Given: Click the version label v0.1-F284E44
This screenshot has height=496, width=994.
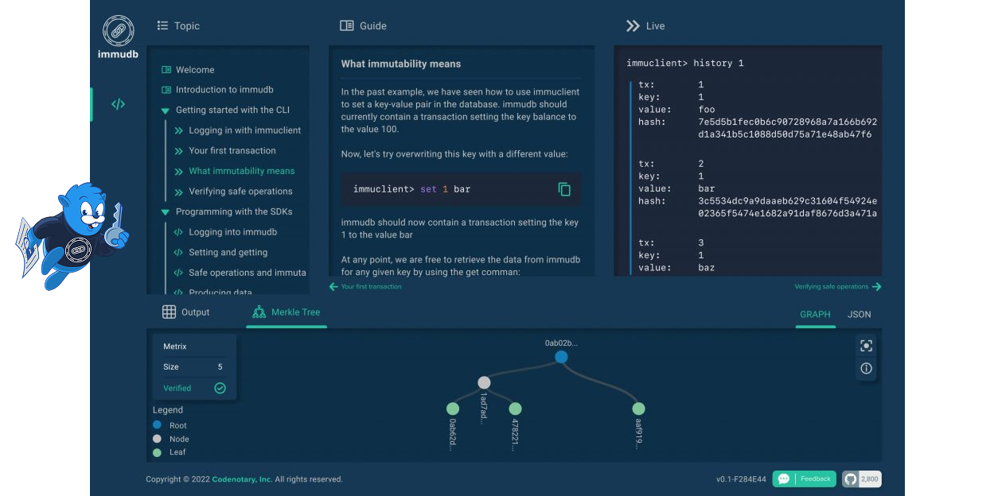Looking at the screenshot, I should [741, 479].
